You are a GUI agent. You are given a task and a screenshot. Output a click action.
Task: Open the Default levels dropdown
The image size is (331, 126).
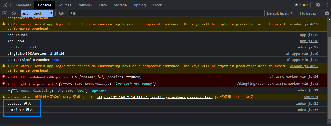pos(280,13)
